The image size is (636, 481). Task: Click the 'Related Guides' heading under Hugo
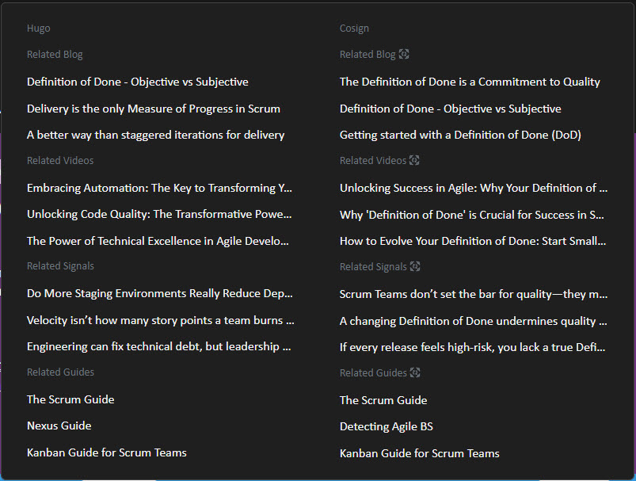(60, 372)
